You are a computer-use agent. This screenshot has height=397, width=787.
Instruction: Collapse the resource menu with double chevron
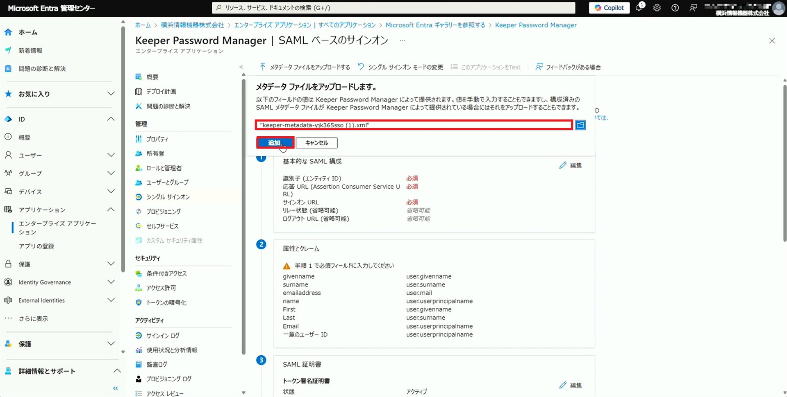[241, 67]
